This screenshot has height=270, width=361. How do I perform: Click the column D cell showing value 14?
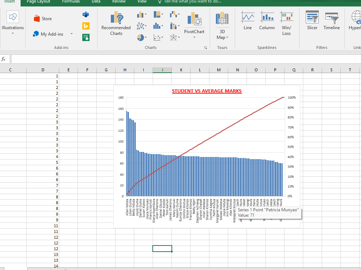point(43,266)
